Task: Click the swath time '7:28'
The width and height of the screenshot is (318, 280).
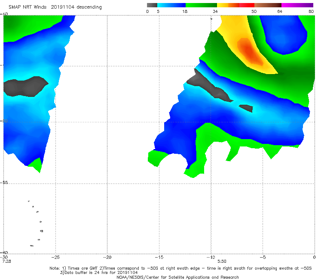Action: click(x=7, y=261)
